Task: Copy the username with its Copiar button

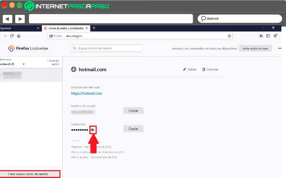Action: click(x=133, y=111)
